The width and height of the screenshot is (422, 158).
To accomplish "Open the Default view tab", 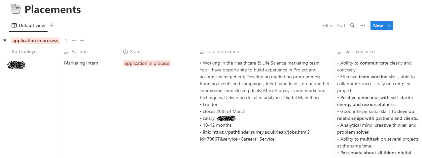I will [x=28, y=26].
